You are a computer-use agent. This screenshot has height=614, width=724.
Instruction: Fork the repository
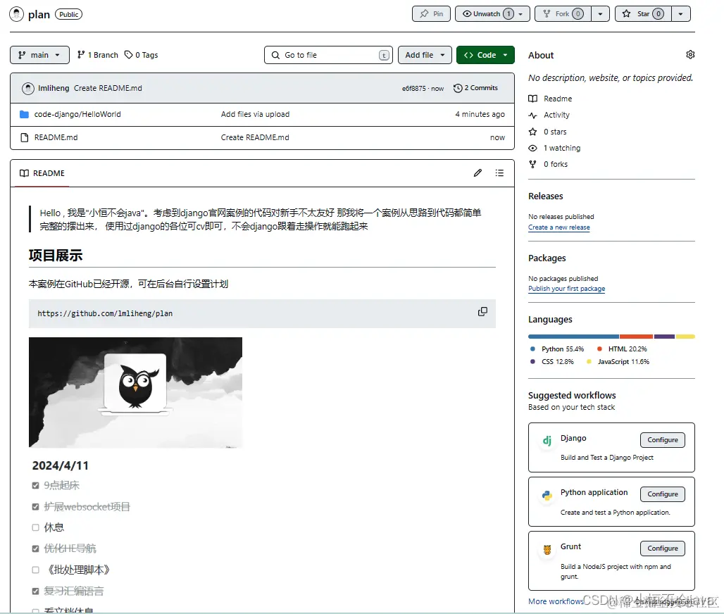point(563,14)
